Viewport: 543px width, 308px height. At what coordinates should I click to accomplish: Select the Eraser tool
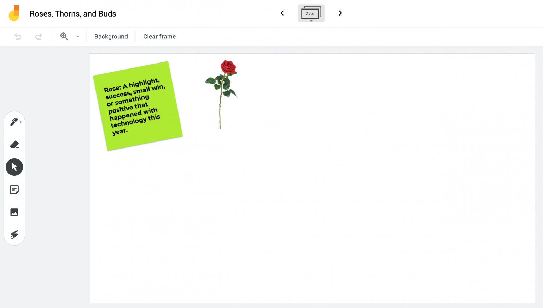(x=14, y=144)
